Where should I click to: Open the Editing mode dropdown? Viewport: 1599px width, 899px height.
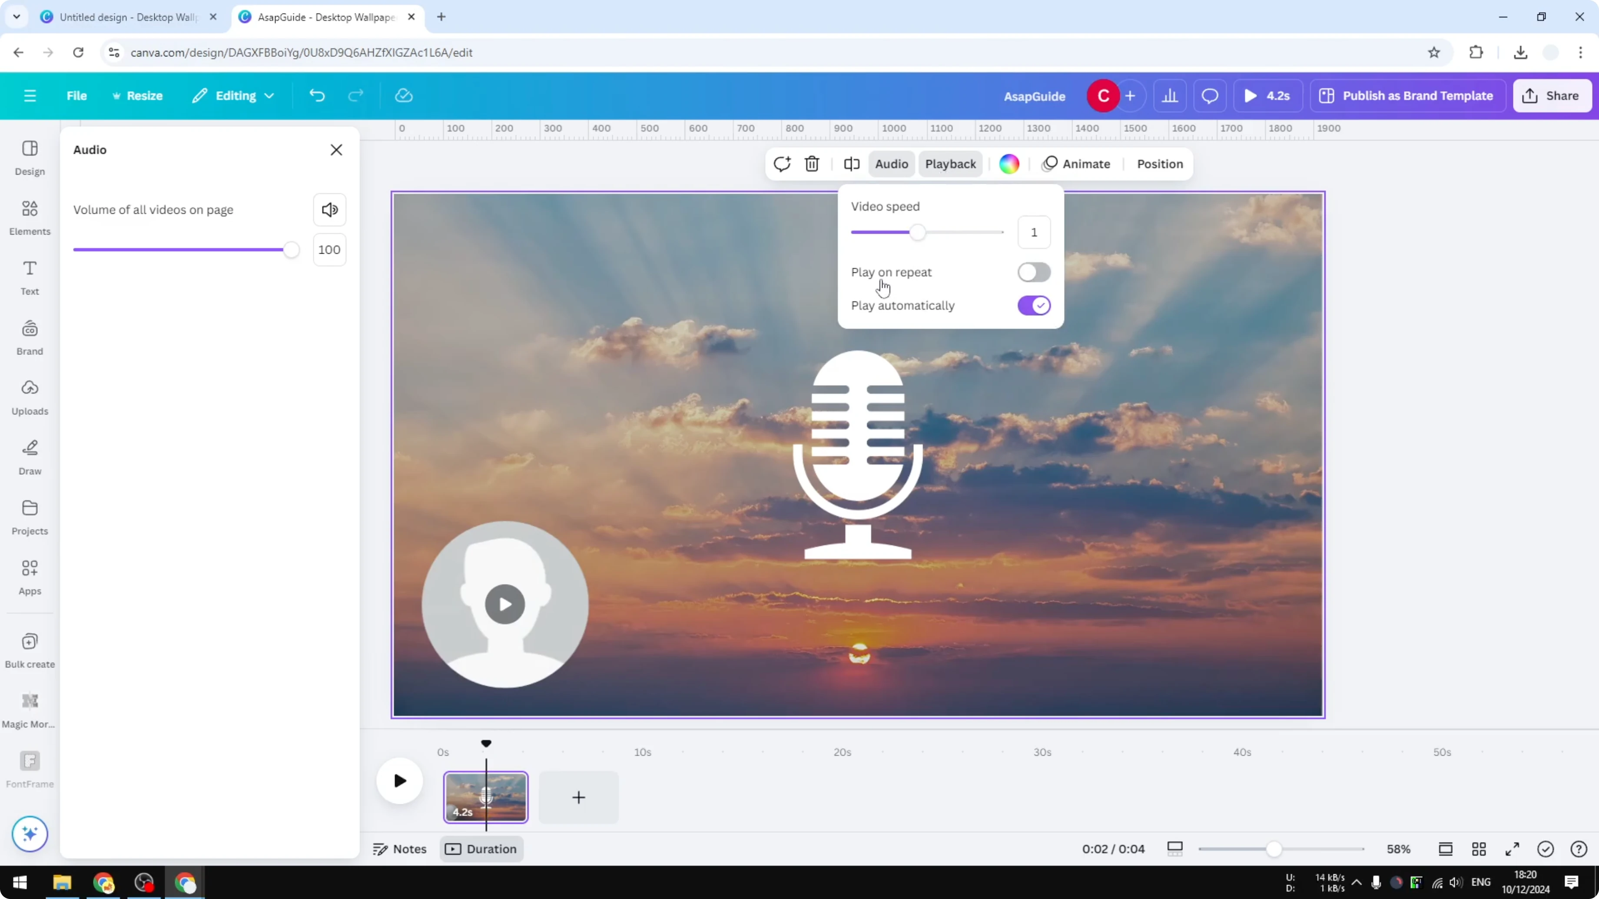pos(233,96)
